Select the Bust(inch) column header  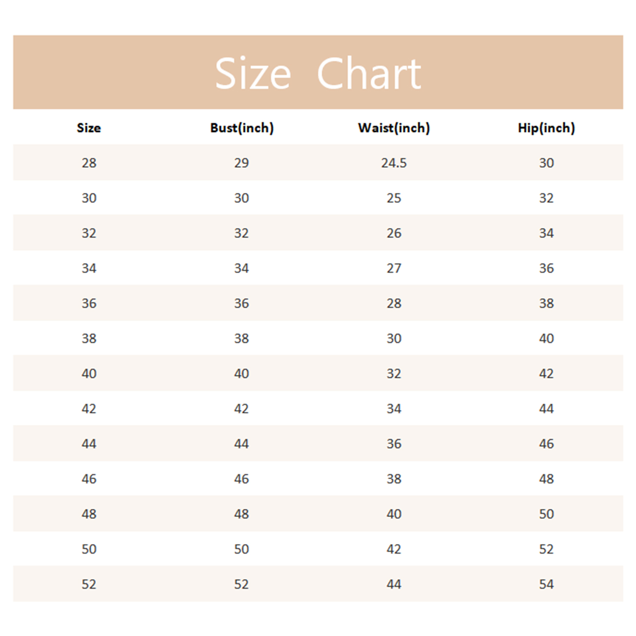(242, 128)
